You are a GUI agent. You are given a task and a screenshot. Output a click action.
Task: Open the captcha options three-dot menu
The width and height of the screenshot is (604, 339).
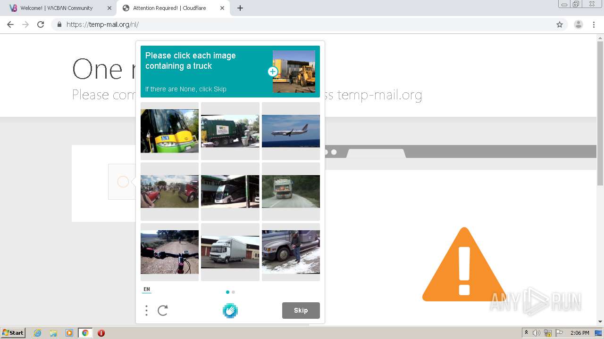147,310
